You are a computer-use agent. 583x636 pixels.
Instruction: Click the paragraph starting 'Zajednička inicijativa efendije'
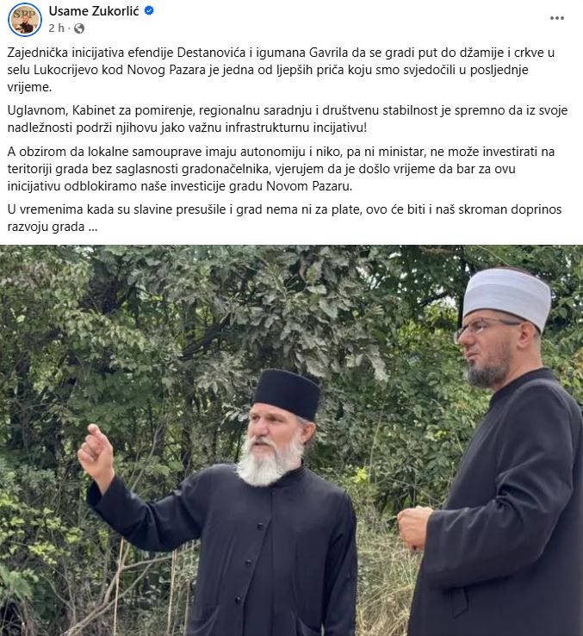(x=281, y=70)
